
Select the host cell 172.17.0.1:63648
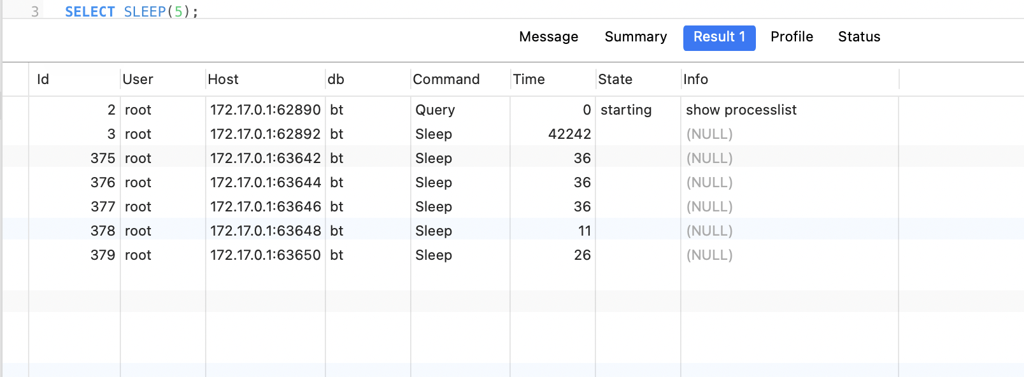pyautogui.click(x=265, y=231)
